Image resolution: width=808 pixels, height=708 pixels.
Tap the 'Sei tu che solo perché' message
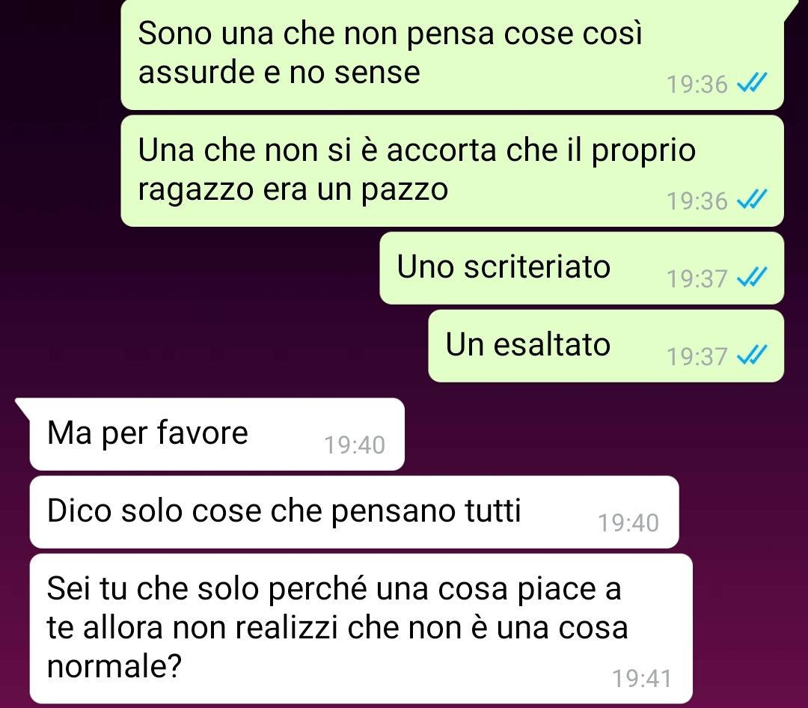pos(361,629)
